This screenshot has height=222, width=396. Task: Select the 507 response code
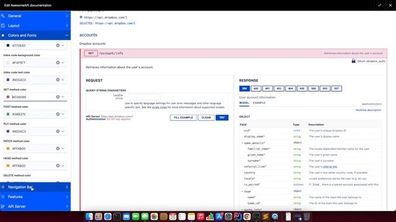[337, 89]
